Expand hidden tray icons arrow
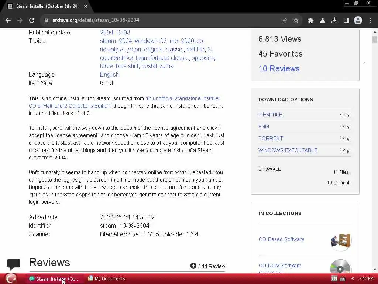Viewport: 378px width, 284px height. [353, 279]
